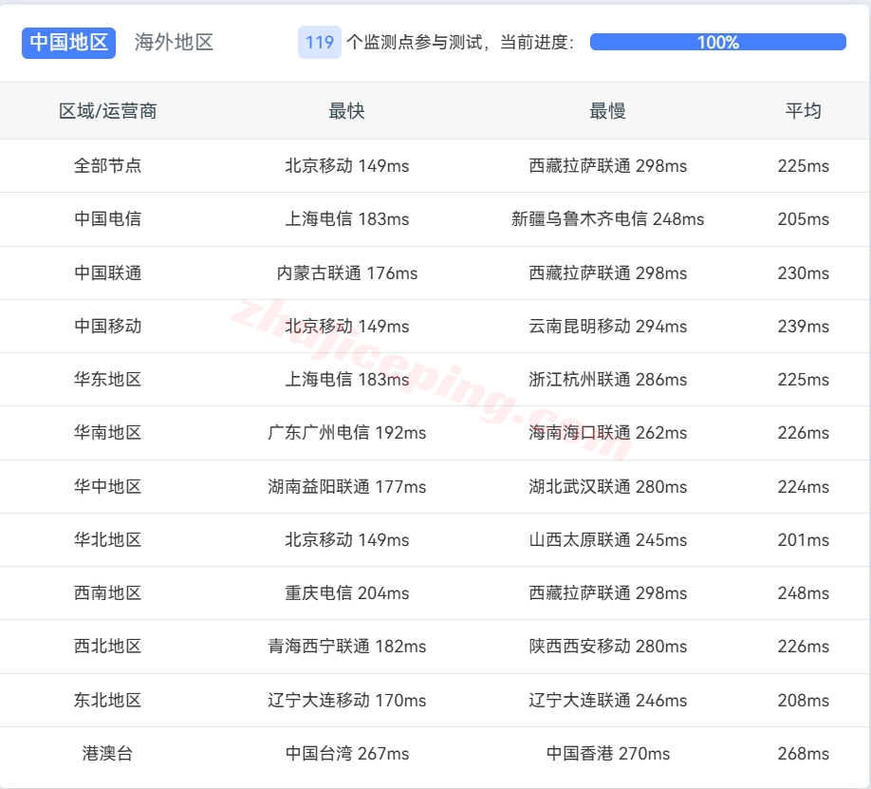Screen dimensions: 871x789
Task: Click 中国台湾 267ms cell
Action: tap(346, 754)
